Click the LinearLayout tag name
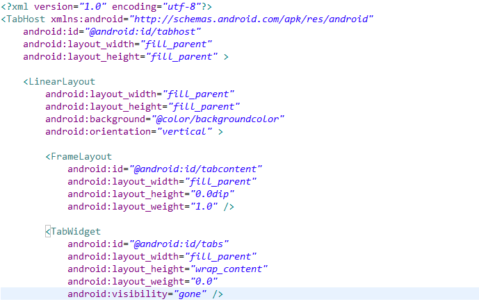 coord(62,81)
